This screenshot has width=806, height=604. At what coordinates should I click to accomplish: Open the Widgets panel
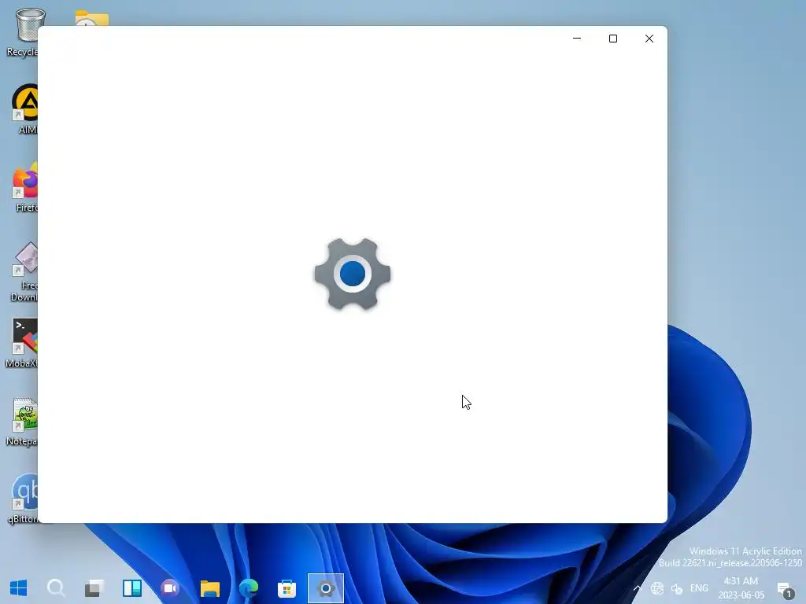(132, 587)
